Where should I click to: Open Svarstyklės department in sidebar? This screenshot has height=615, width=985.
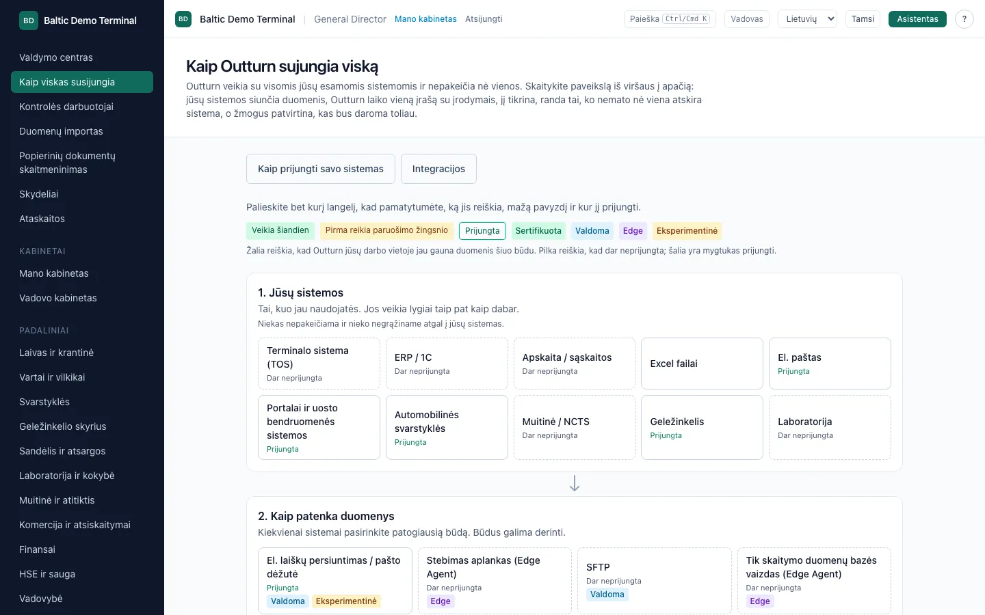(x=82, y=402)
